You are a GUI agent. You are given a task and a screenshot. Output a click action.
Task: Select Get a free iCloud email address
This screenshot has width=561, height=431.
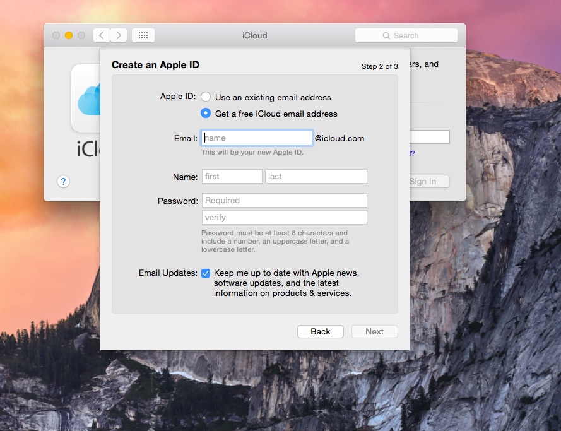point(205,113)
